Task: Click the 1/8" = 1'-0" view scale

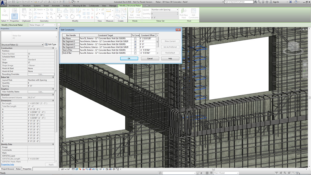Action: tap(66, 169)
